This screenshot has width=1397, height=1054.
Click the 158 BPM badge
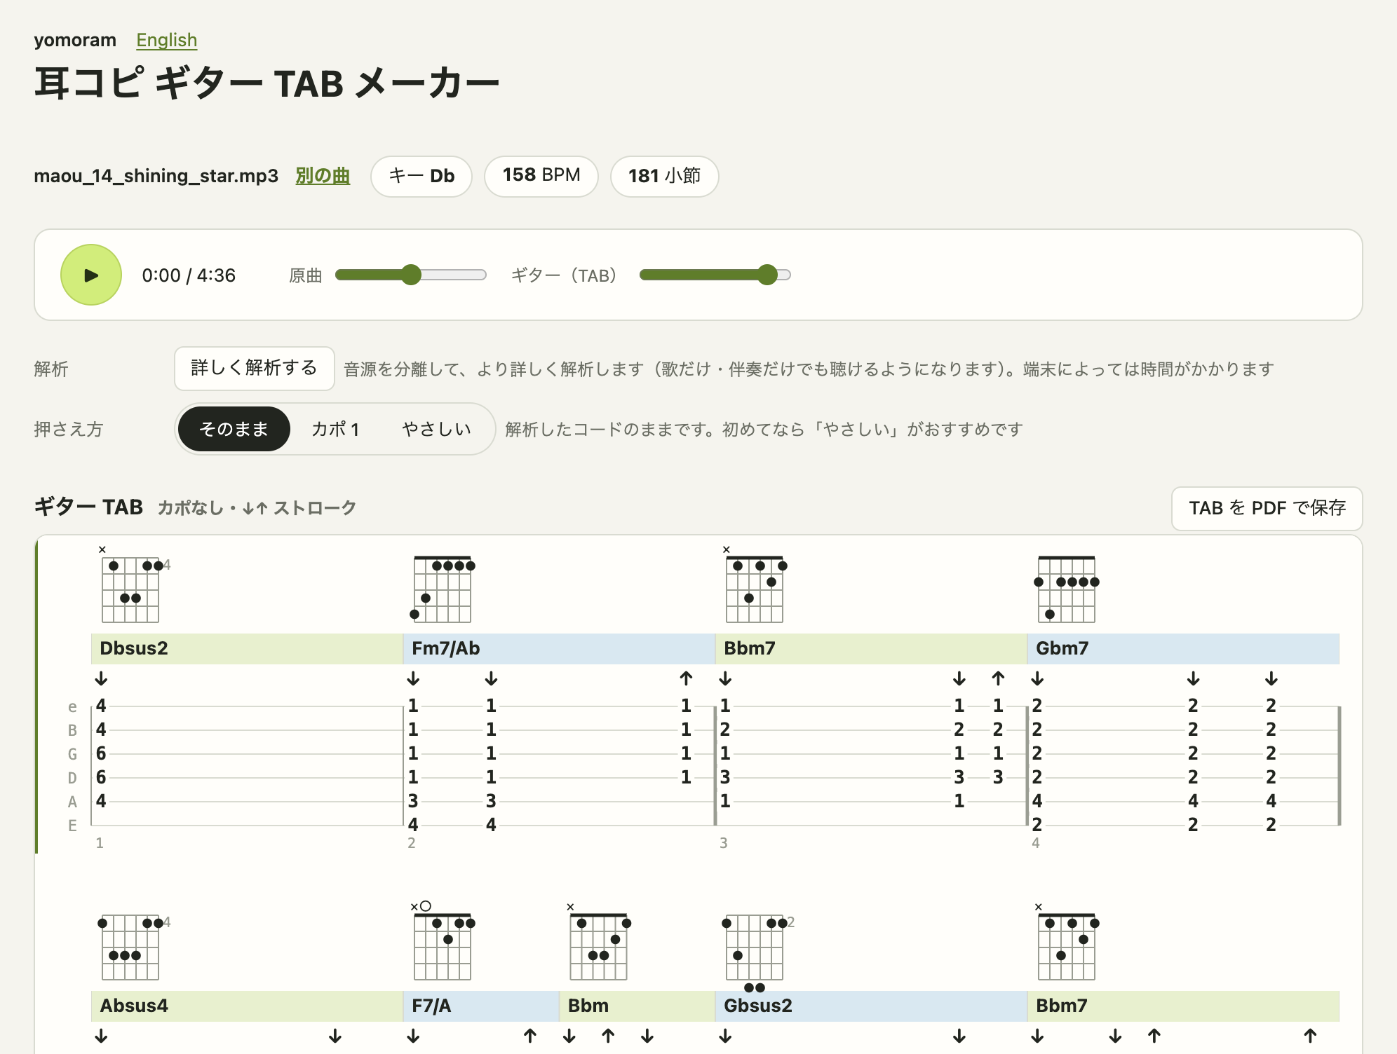click(541, 176)
